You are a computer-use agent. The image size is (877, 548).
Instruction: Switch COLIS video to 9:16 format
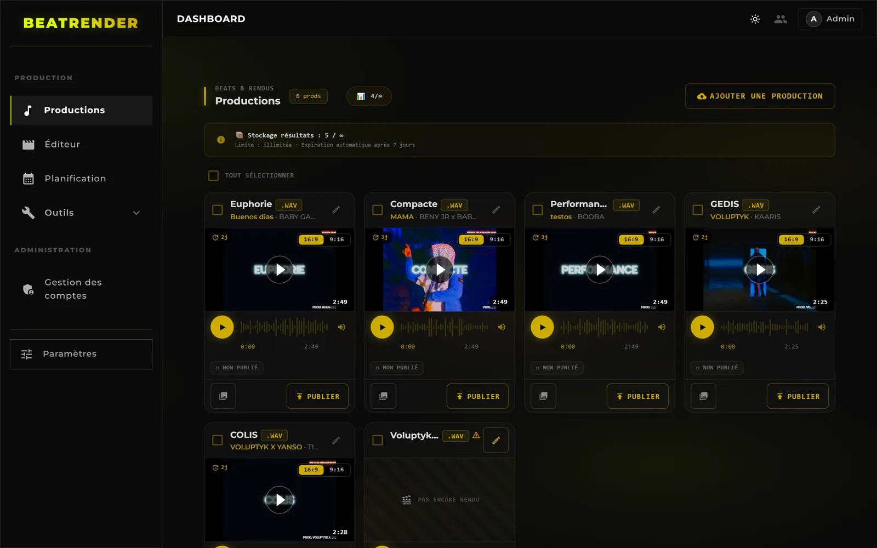[337, 470]
